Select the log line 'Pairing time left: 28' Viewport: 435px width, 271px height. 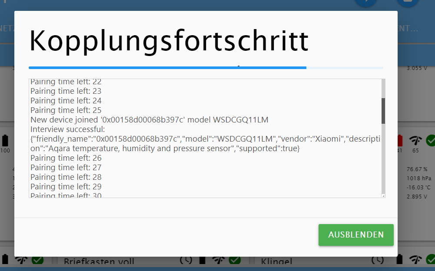point(66,177)
